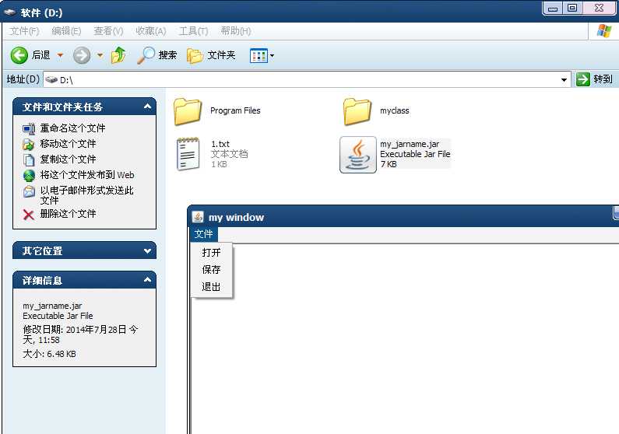
Task: Click the 转到 Go button
Action: [594, 79]
